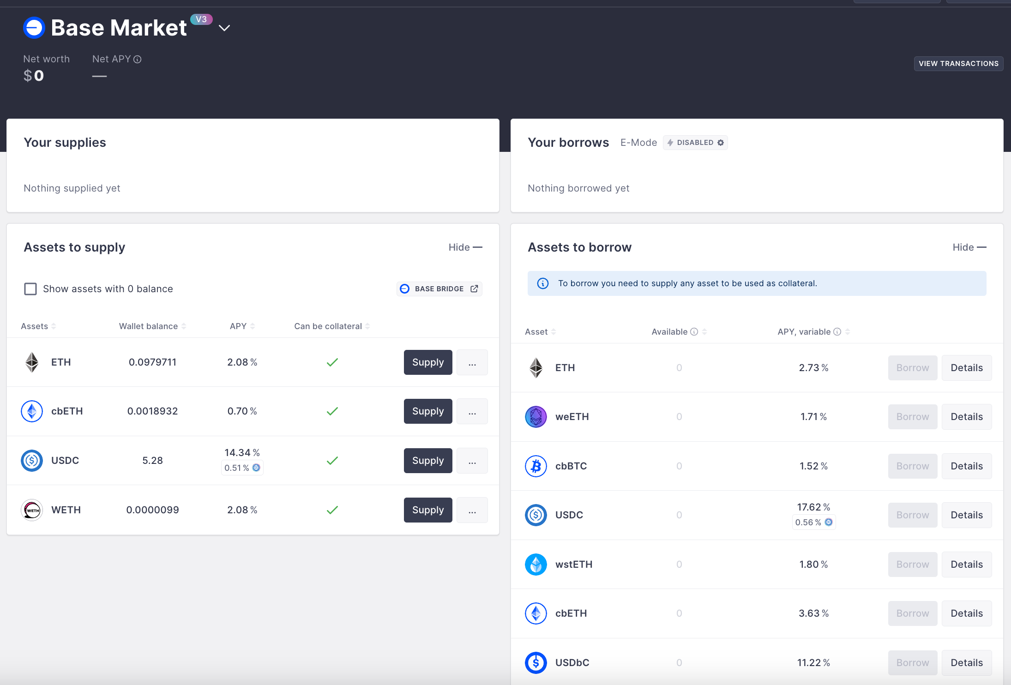
Task: Open E-Mode settings via DISABLED badge
Action: (x=695, y=143)
